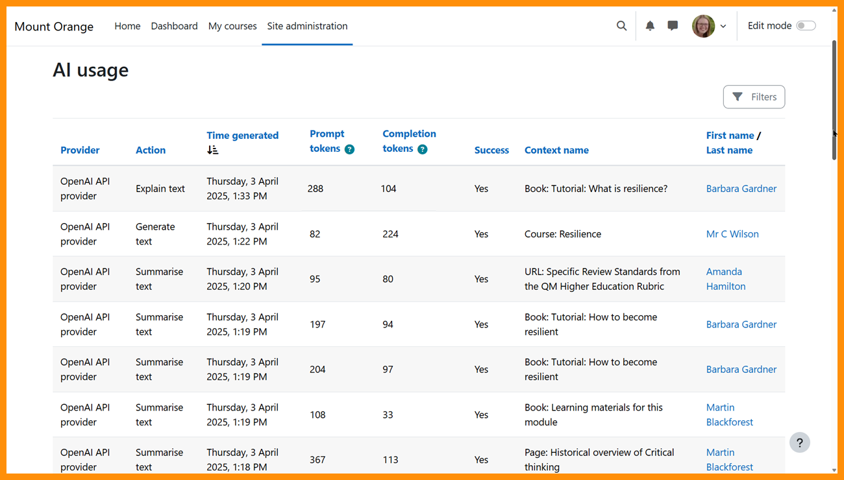844x480 pixels.
Task: Toggle the Edit mode switch
Action: coord(806,26)
